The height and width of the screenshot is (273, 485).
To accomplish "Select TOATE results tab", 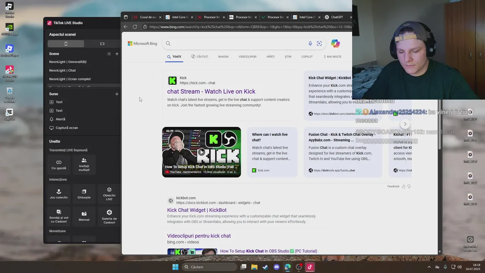I will pos(174,57).
